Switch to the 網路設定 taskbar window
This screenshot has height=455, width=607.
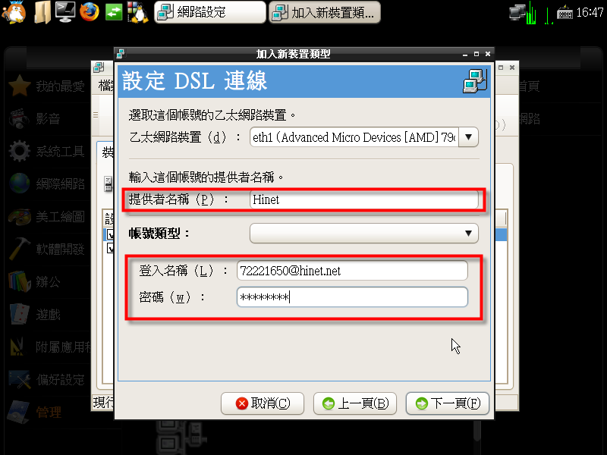(x=210, y=12)
